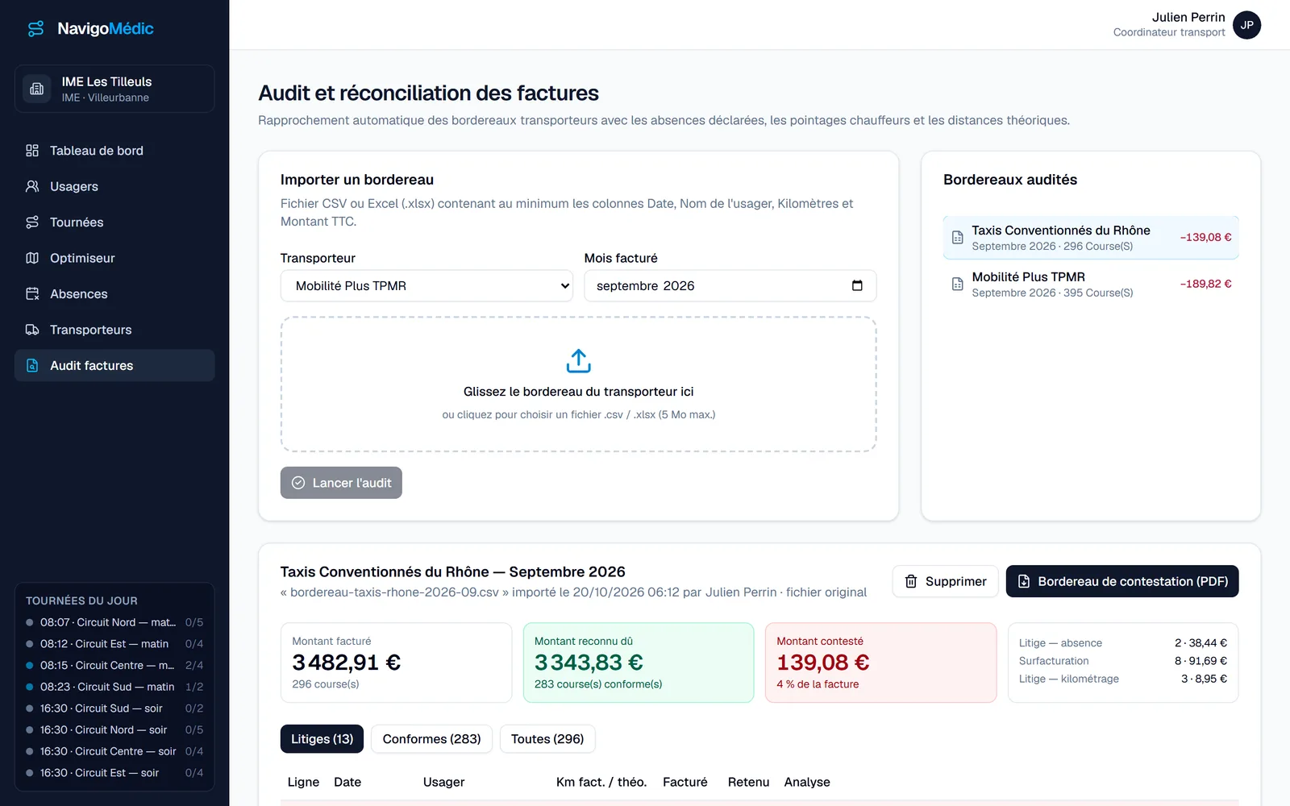Click the bordereau-taxis-rhone-2026-09.csv import info text
The image size is (1290, 806).
click(573, 592)
